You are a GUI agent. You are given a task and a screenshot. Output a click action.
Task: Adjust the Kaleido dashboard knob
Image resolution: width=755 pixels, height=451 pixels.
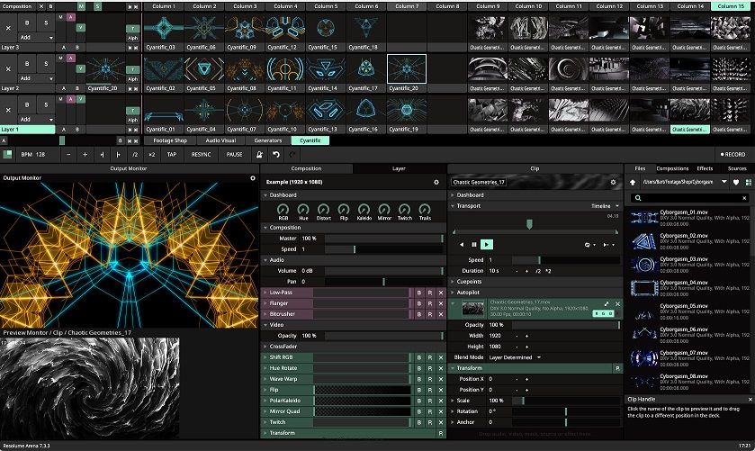(x=364, y=209)
